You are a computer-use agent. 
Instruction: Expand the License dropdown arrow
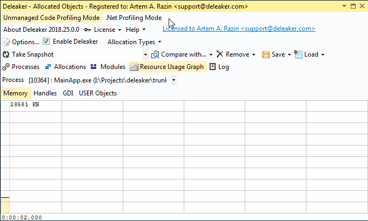tap(119, 30)
